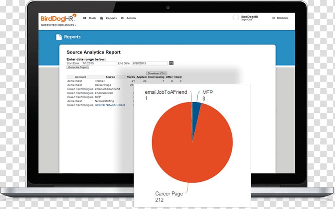
Task: Open the Dash menu item
Action: point(93,18)
